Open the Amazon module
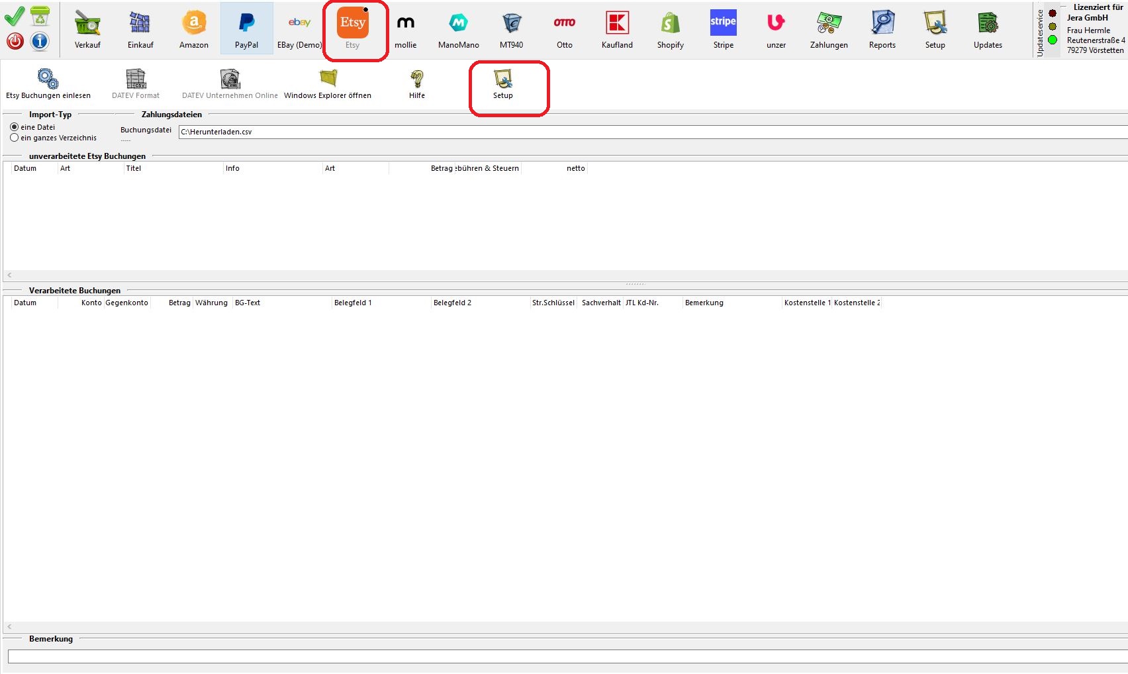 (x=193, y=29)
